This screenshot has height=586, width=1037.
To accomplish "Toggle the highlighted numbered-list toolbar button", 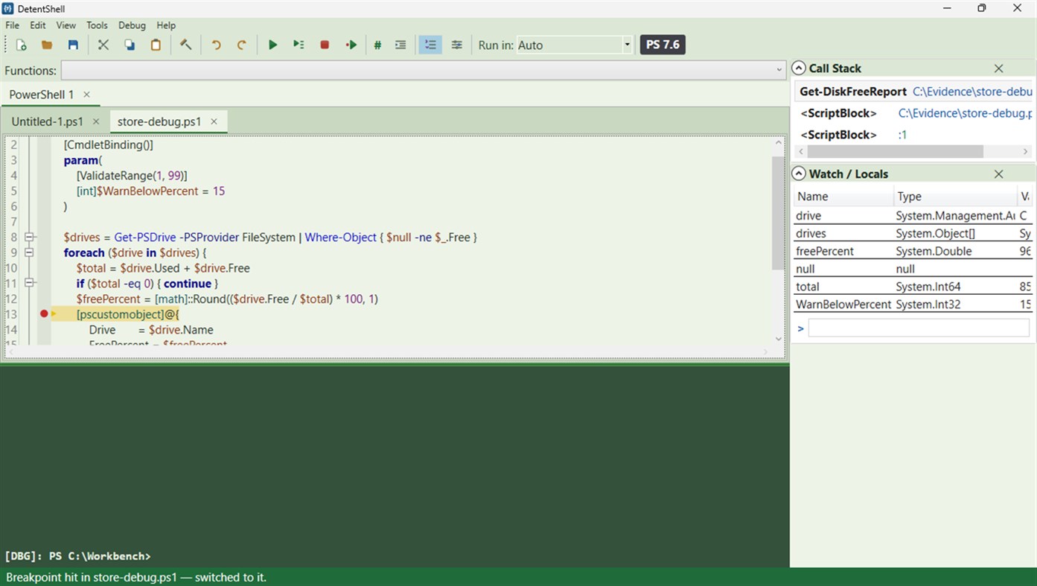I will pos(430,45).
